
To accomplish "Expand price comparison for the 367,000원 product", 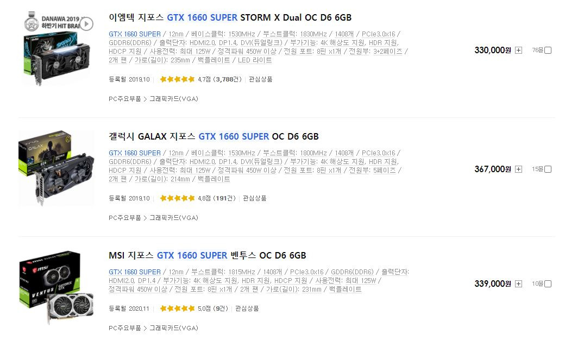I will click(x=519, y=169).
